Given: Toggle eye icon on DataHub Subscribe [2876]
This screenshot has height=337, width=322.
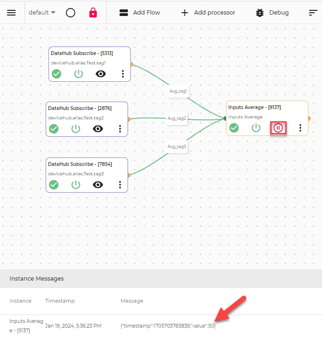Looking at the screenshot, I should click(98, 129).
